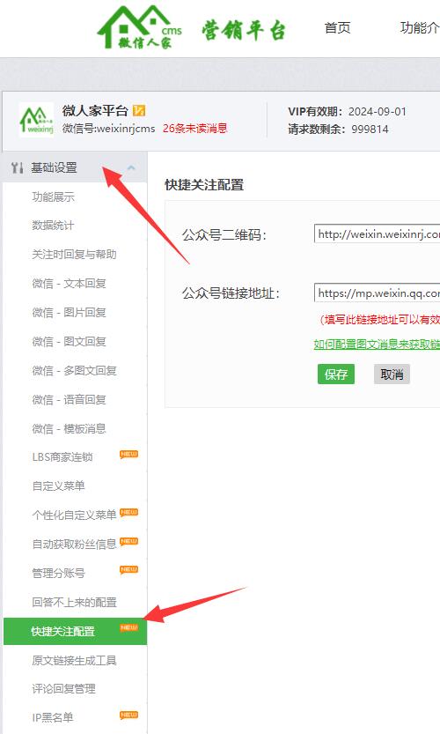The width and height of the screenshot is (440, 734).
Task: Open 个性化自定义菜单 in the sidebar
Action: pos(74,515)
